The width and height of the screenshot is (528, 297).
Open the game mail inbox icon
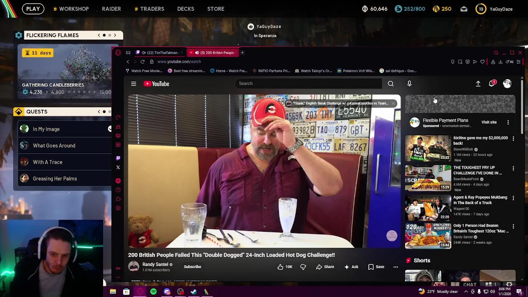point(464,9)
